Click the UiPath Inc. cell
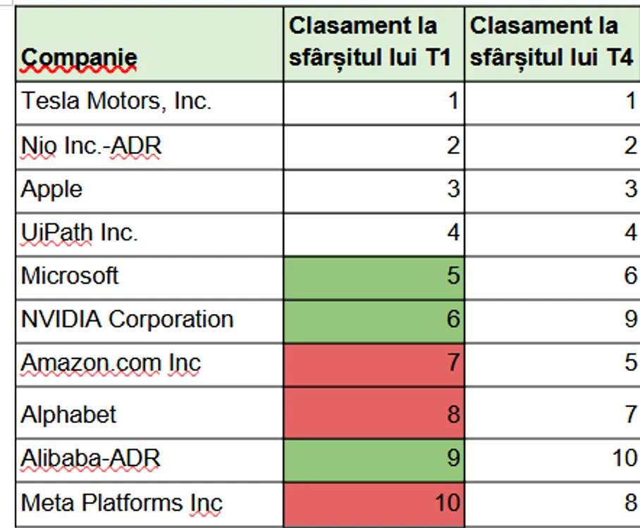The image size is (640, 528). pyautogui.click(x=149, y=234)
